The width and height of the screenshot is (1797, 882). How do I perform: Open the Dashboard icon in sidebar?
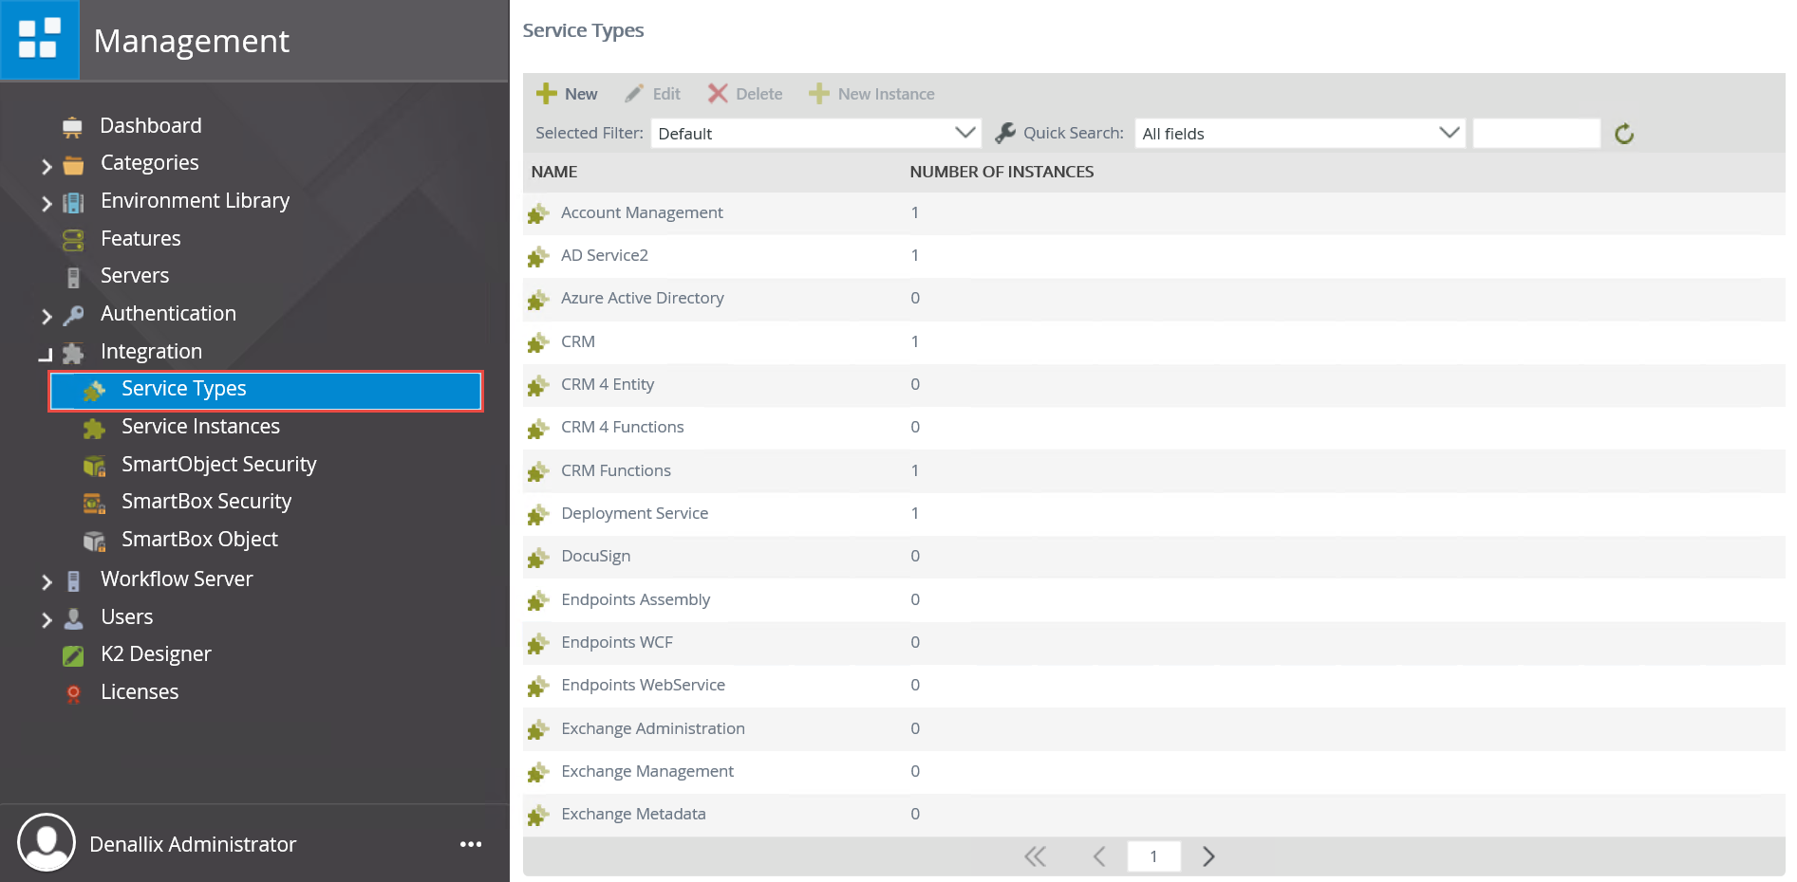[72, 126]
